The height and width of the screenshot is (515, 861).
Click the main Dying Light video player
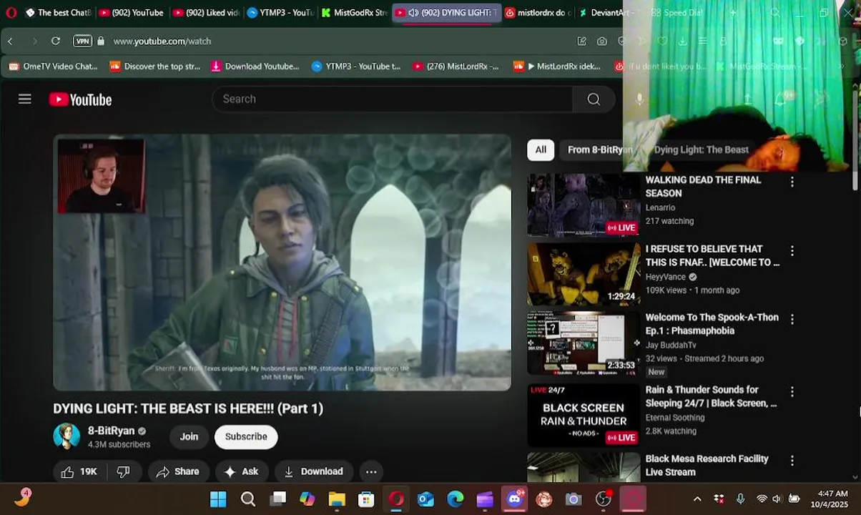click(x=282, y=263)
